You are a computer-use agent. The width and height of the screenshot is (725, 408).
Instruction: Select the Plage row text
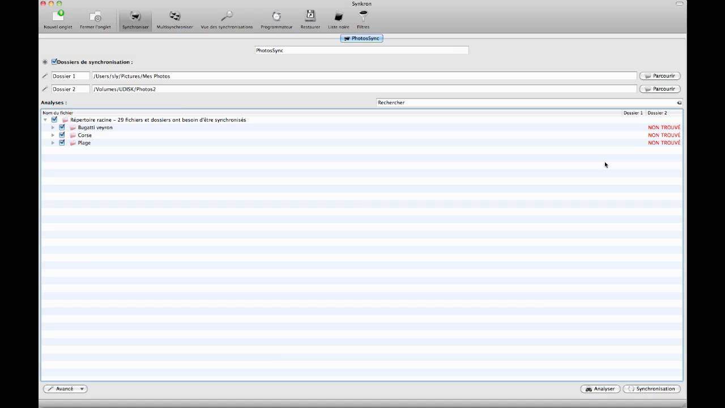click(x=84, y=143)
